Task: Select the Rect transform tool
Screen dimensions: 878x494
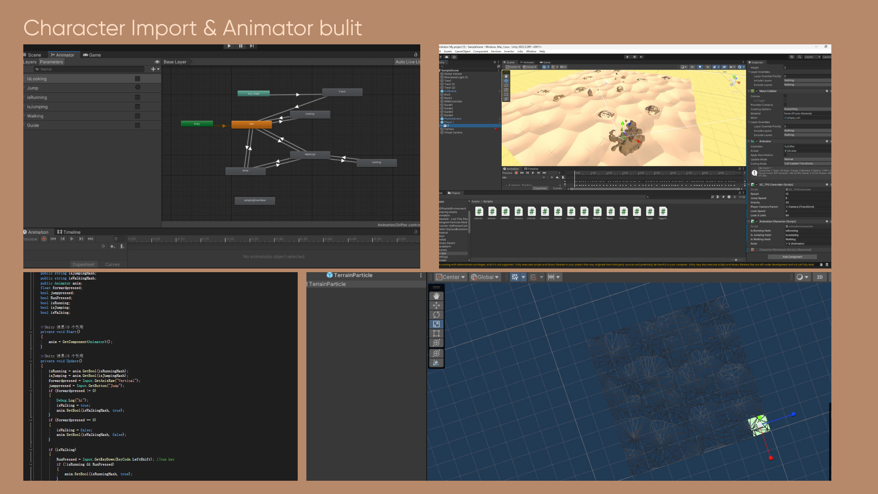Action: pos(436,333)
